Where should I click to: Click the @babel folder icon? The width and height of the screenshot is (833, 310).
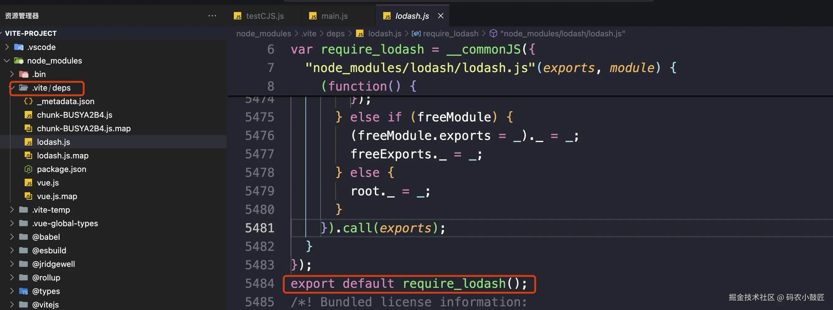point(23,237)
